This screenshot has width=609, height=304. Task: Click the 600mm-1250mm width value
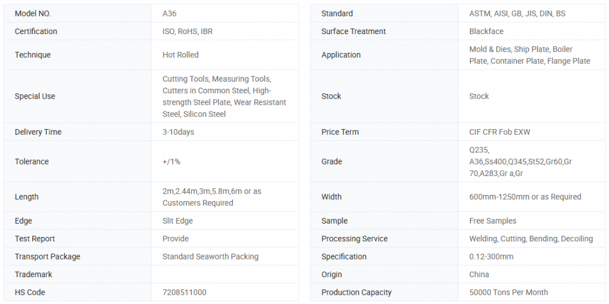525,197
